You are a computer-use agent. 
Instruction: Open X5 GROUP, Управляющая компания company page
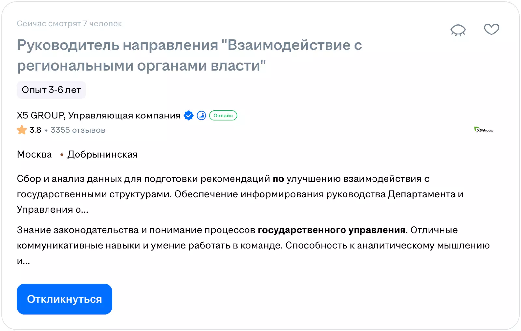99,116
